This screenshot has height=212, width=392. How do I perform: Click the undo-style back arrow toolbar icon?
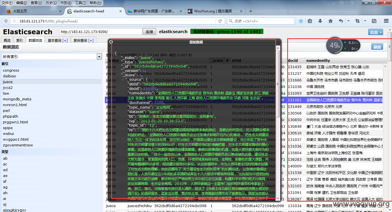tap(341, 21)
